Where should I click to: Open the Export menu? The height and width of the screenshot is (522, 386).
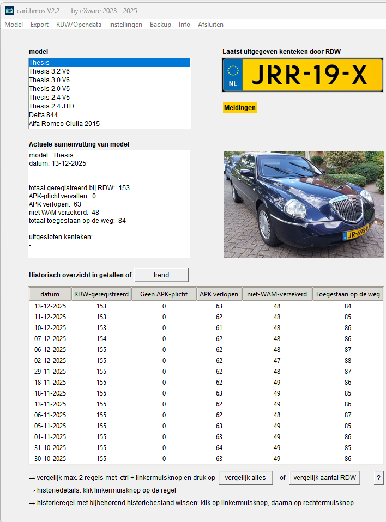pyautogui.click(x=39, y=25)
